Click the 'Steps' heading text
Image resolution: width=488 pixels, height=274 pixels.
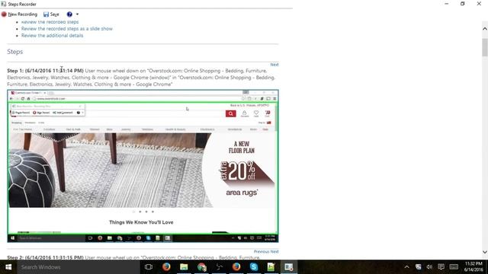15,52
